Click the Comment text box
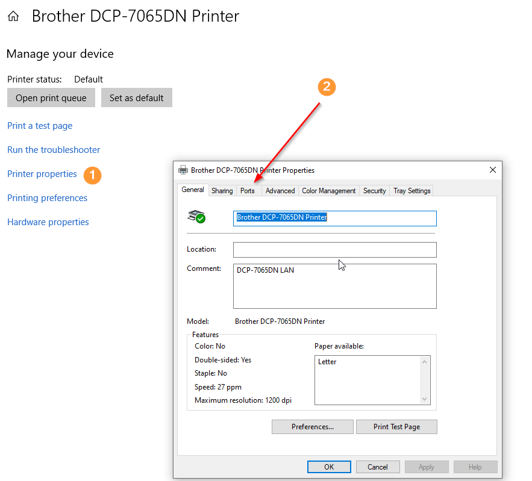Screen dimensions: 532x481 334,287
